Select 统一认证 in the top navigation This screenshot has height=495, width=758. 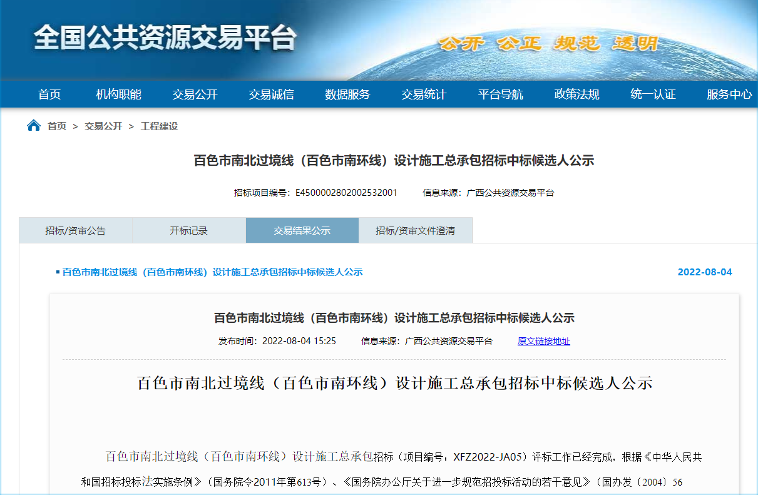pos(653,94)
